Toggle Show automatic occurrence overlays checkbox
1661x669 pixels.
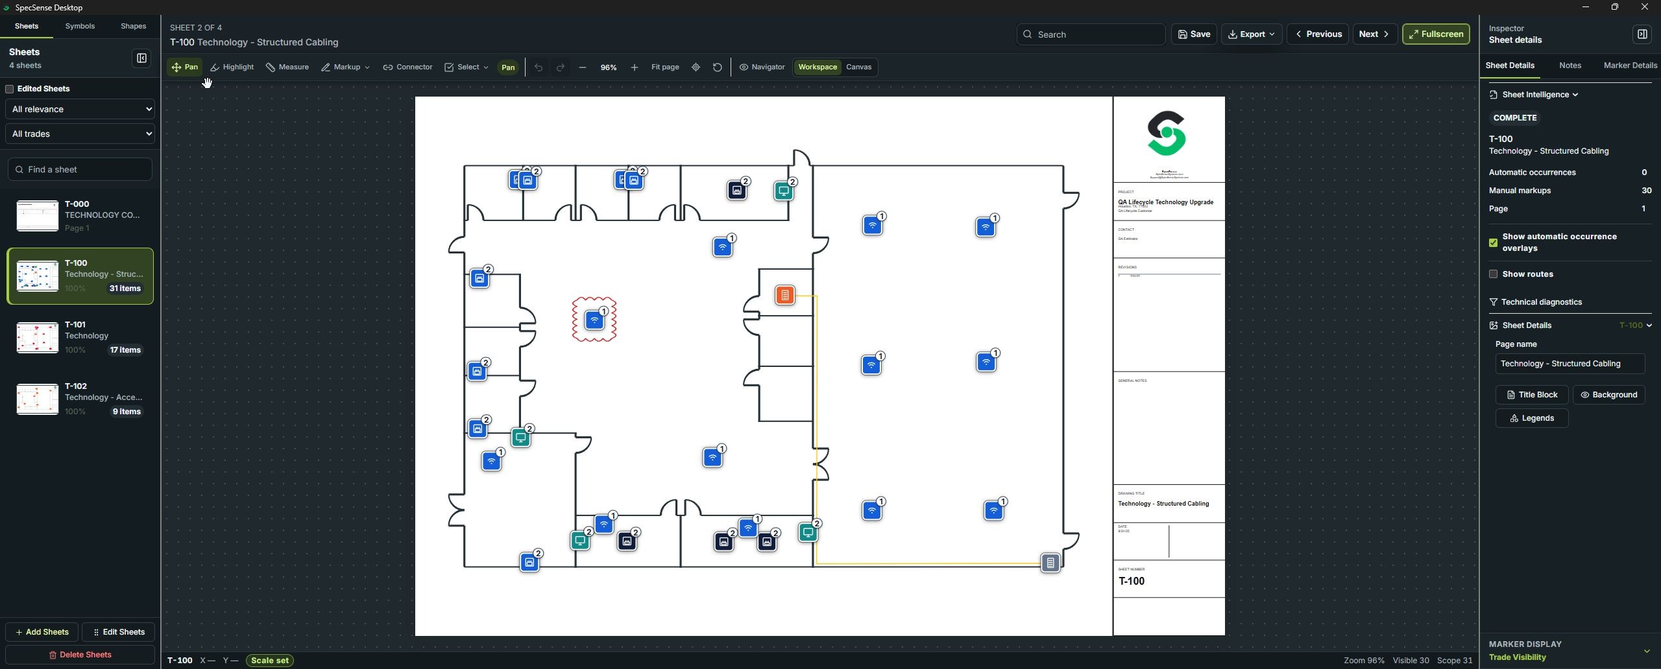1493,242
